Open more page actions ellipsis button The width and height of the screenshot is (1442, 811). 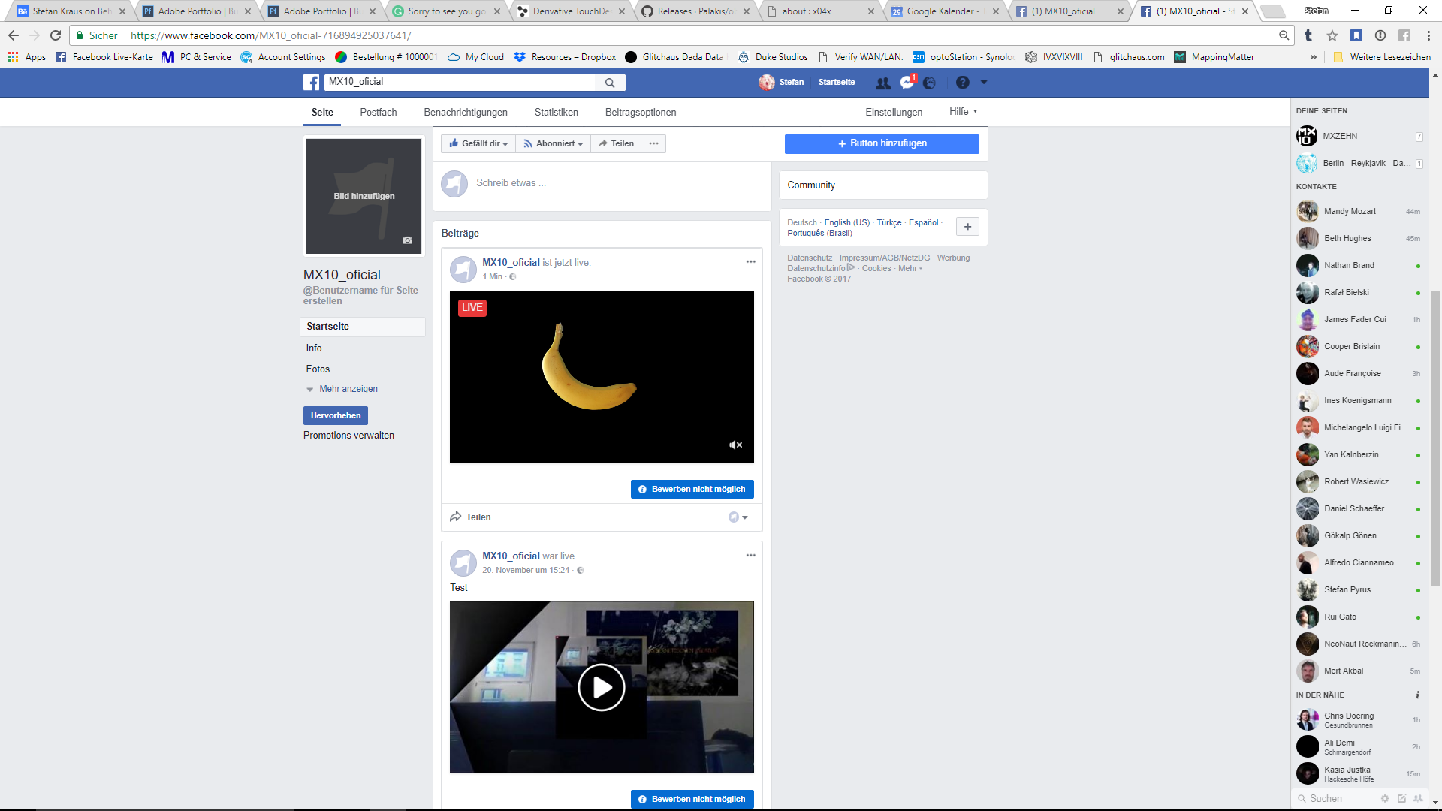click(x=653, y=143)
